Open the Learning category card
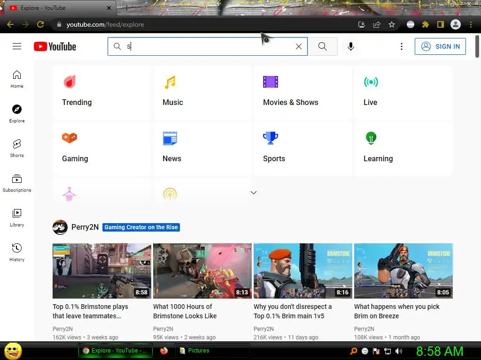Viewport: 481px width, 360px height. (x=403, y=149)
